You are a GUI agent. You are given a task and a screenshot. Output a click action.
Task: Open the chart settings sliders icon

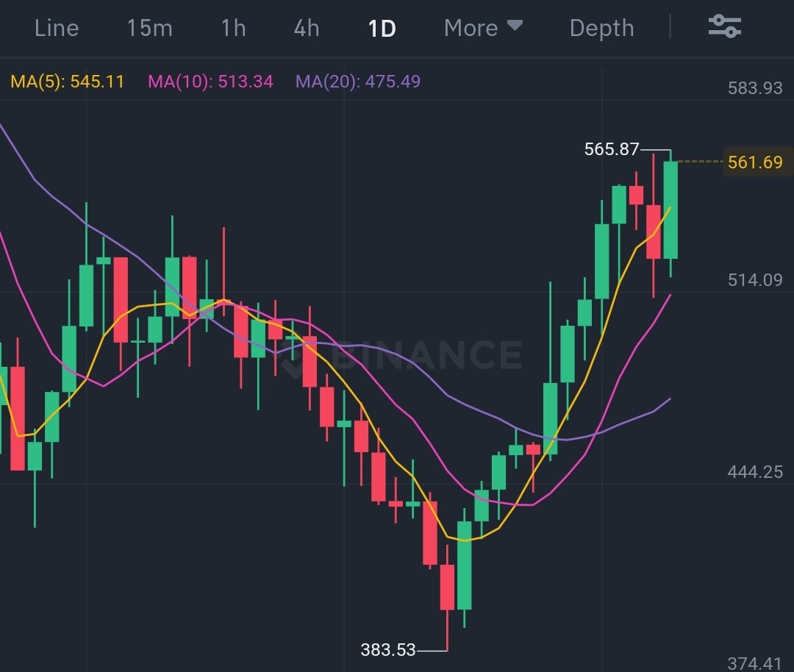tap(725, 26)
